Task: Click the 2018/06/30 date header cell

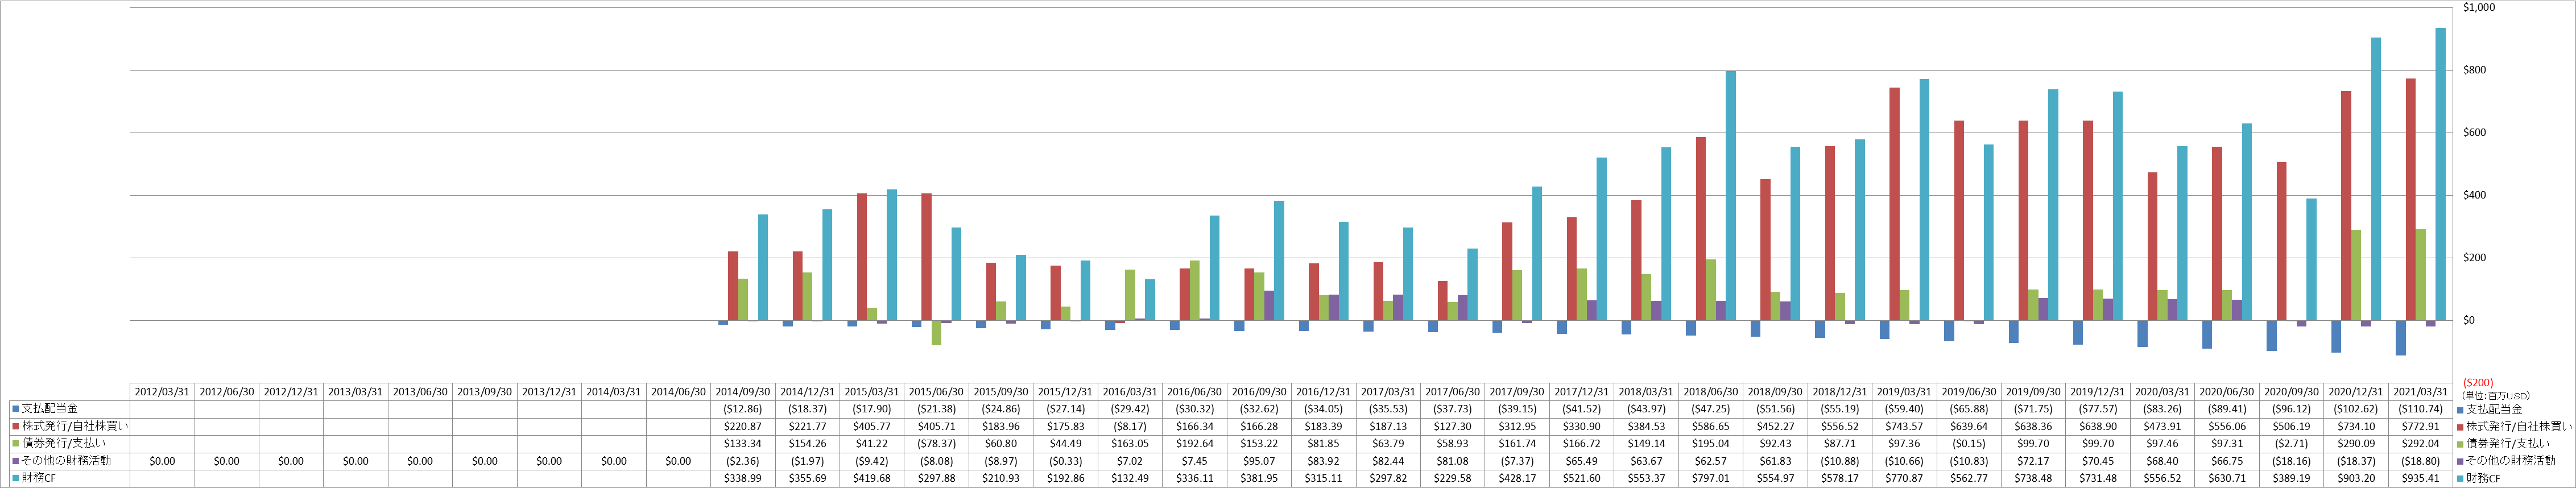Action: 1711,392
